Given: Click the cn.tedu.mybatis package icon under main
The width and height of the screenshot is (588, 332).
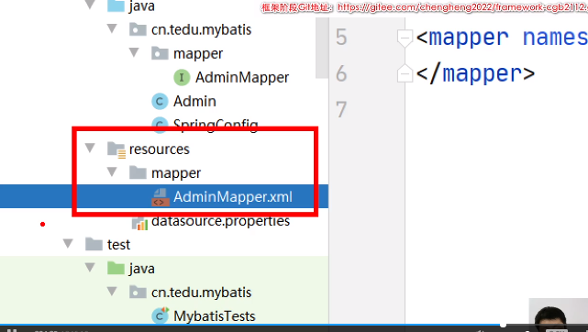Looking at the screenshot, I should [x=138, y=29].
